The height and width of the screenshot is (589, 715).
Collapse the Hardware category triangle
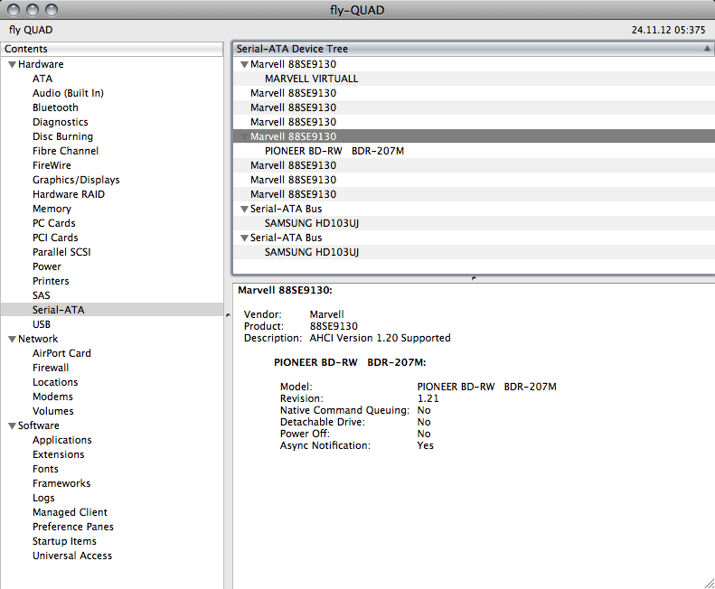(x=12, y=65)
